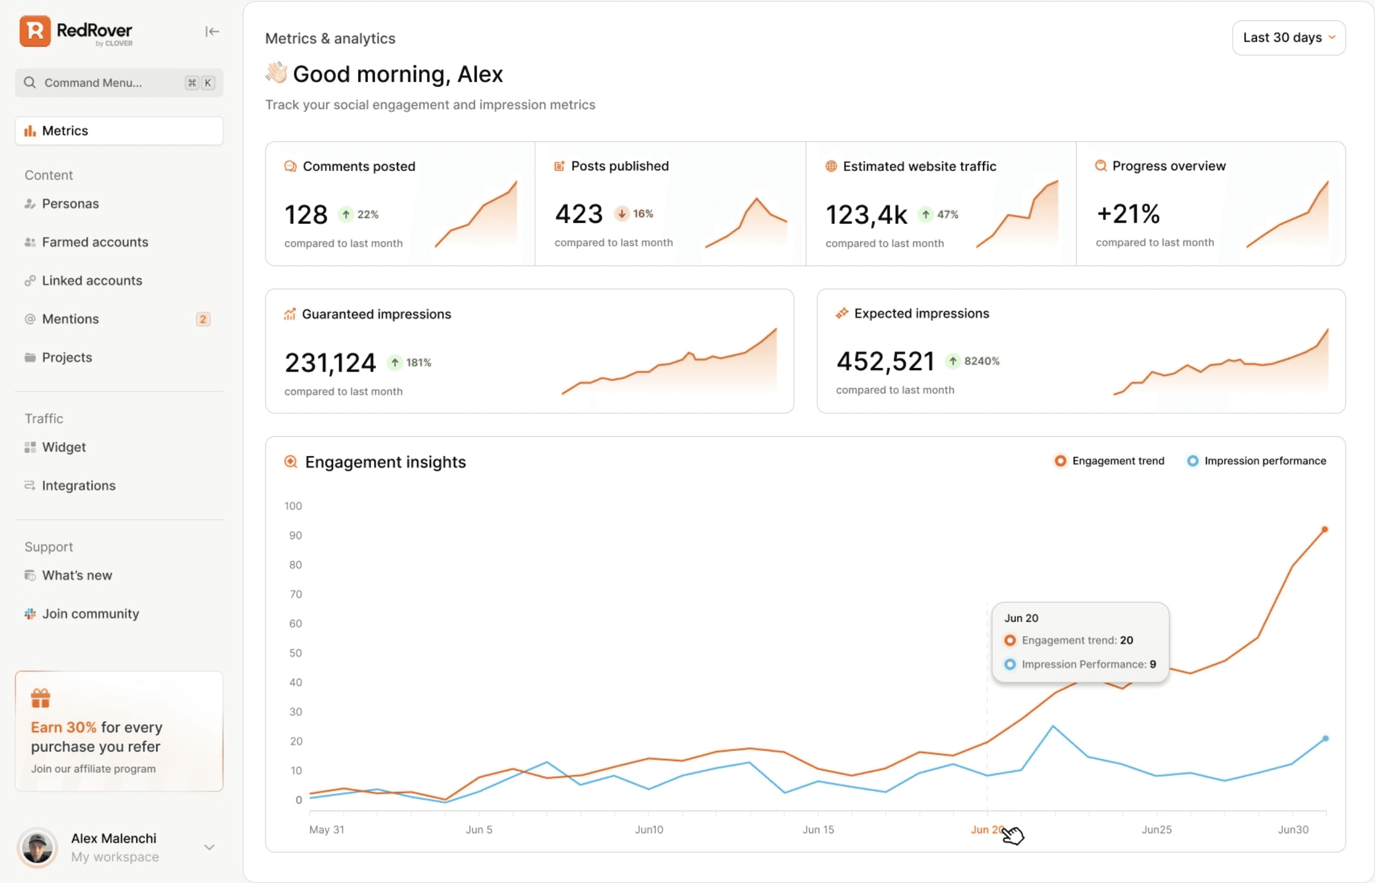Collapse the sidebar with the arrow icon
This screenshot has height=883, width=1375.
[x=212, y=32]
